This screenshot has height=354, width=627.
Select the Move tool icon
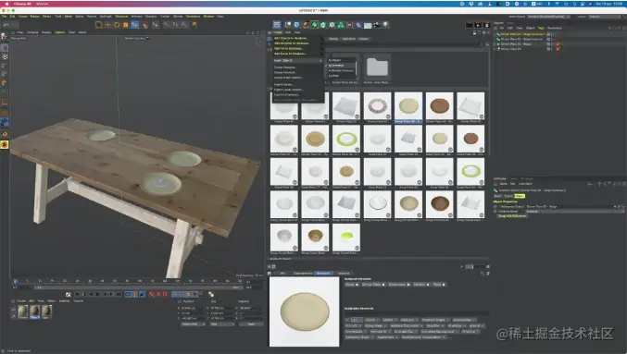(107, 25)
